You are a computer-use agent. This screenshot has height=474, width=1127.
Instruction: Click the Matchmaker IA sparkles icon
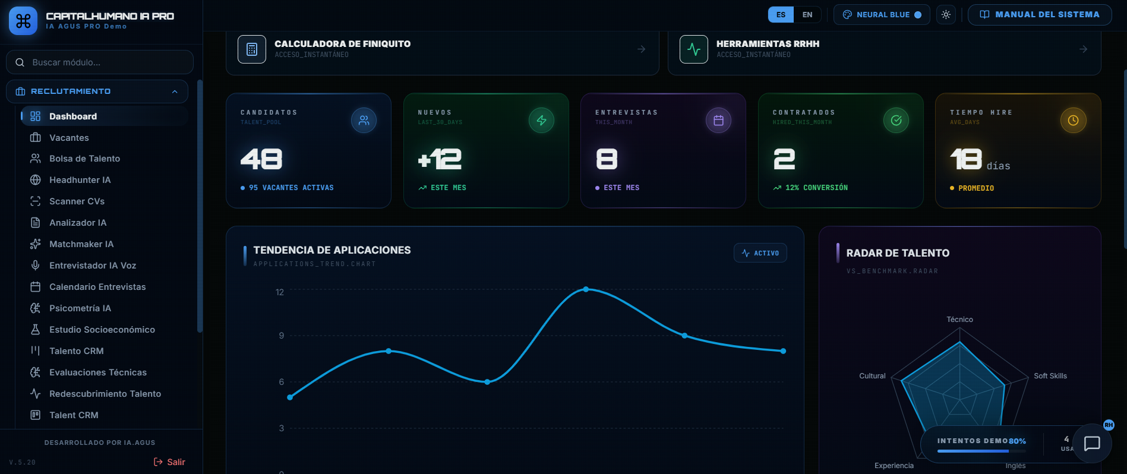tap(36, 244)
